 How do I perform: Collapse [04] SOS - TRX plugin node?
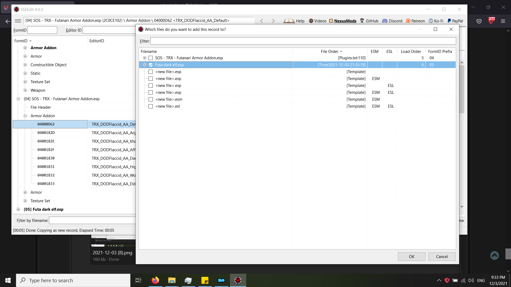[x=18, y=99]
